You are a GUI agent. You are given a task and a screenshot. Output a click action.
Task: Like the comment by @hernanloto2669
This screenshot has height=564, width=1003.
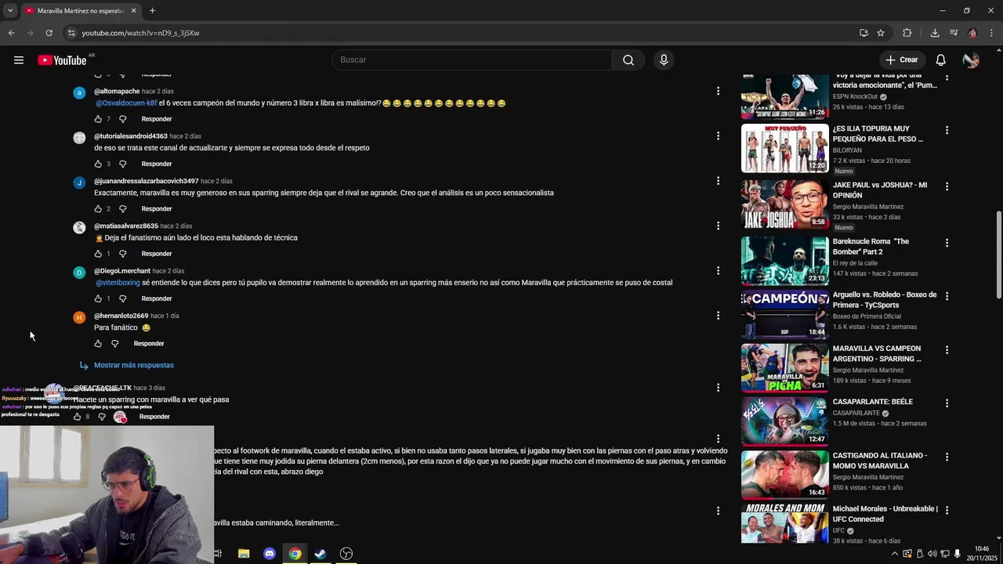pyautogui.click(x=98, y=344)
